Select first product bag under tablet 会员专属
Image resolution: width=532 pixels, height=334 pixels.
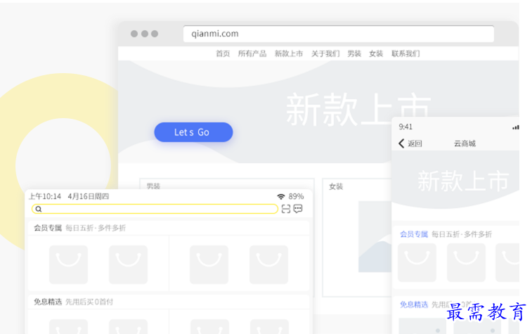(x=69, y=265)
